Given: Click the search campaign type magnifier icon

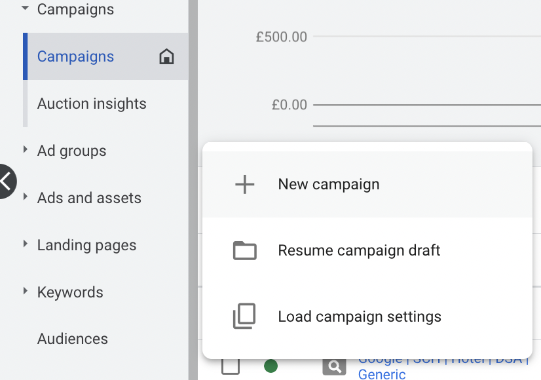Looking at the screenshot, I should [334, 366].
